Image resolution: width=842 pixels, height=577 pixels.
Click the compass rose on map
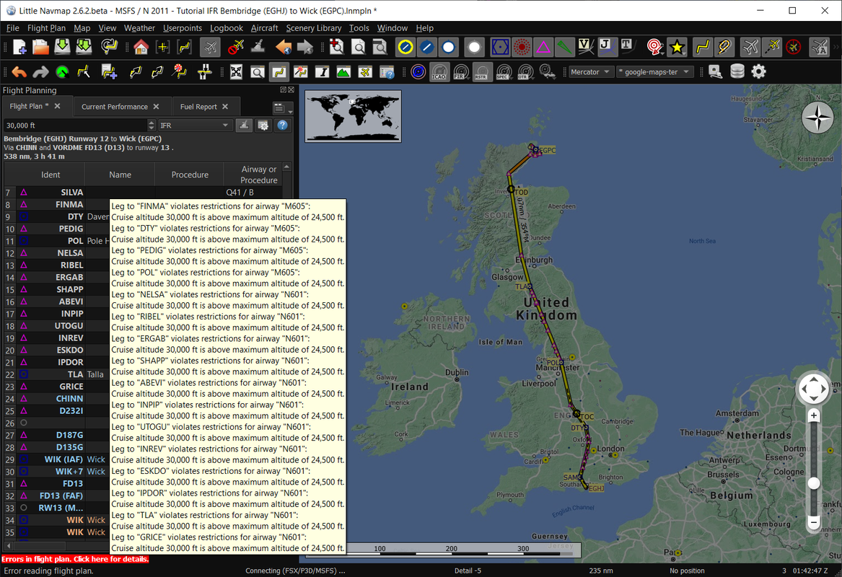click(817, 118)
